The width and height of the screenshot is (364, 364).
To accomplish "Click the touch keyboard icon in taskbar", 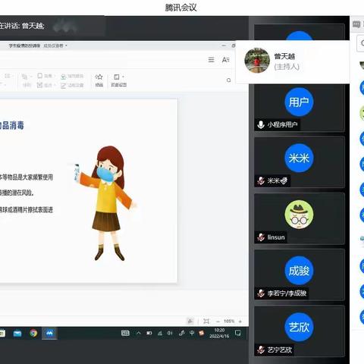I will coord(125,333).
